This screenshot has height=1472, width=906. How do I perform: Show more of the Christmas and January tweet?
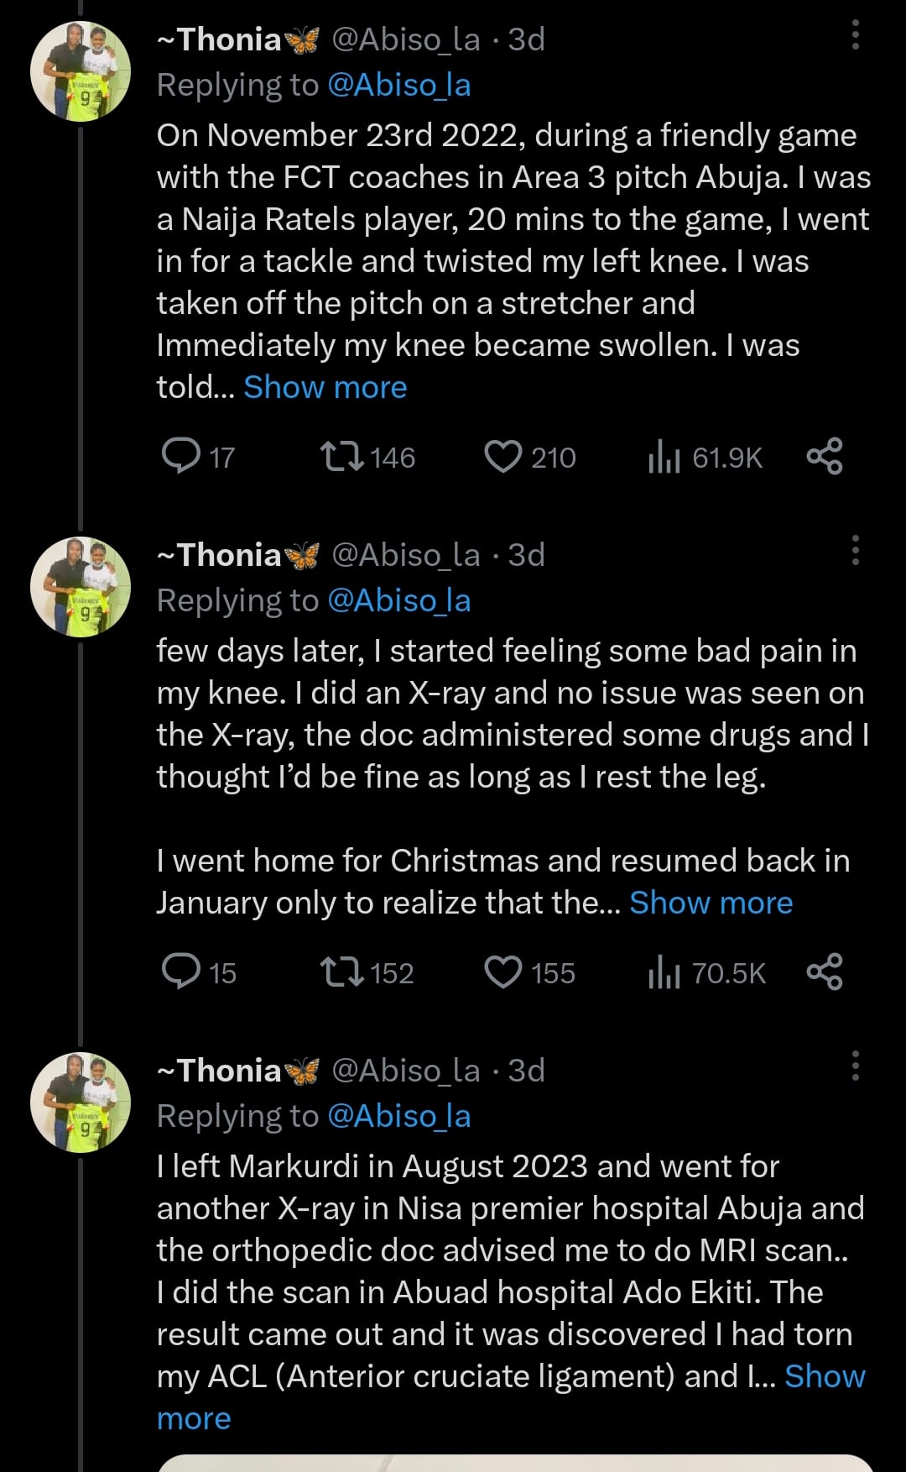tap(711, 904)
